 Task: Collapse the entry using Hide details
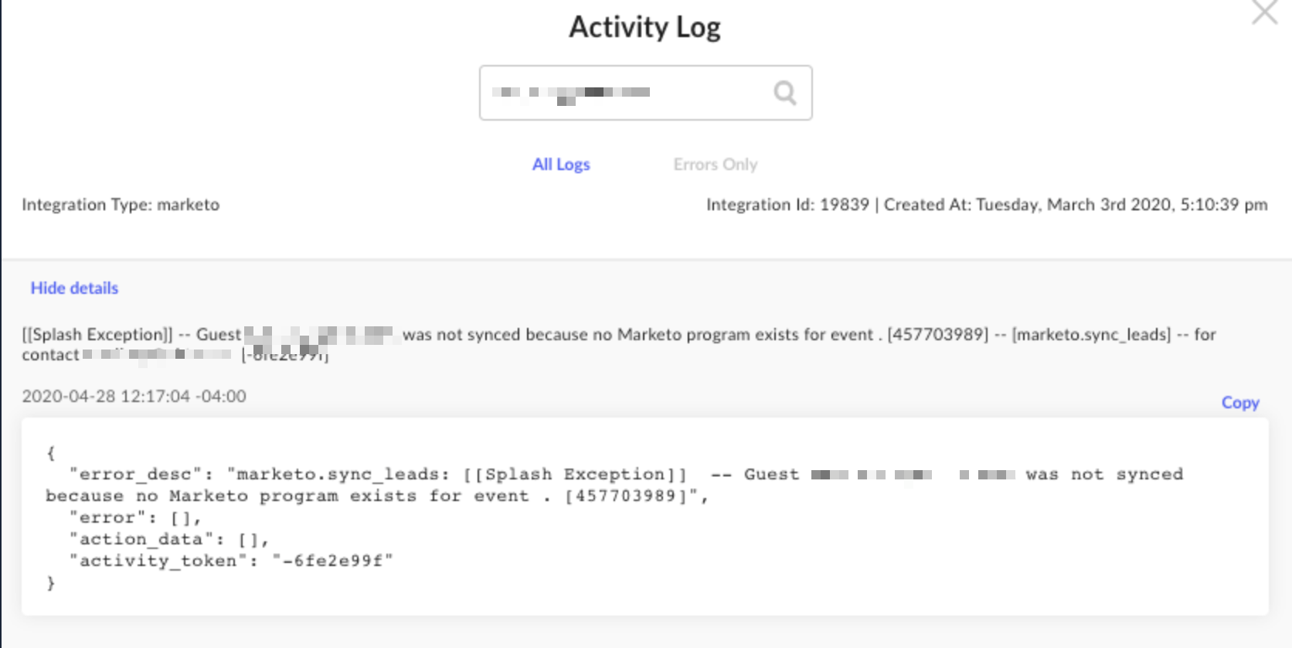pyautogui.click(x=74, y=288)
